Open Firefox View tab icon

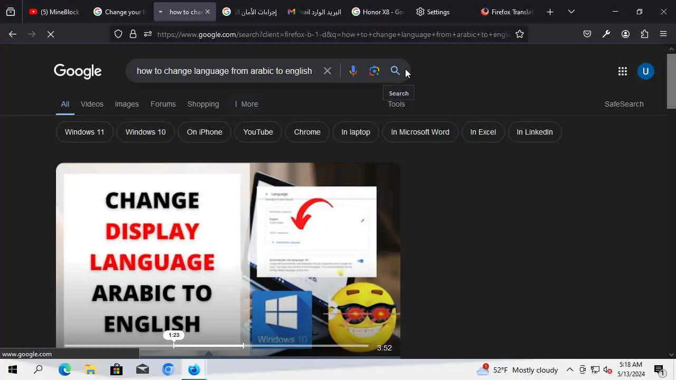click(x=11, y=12)
